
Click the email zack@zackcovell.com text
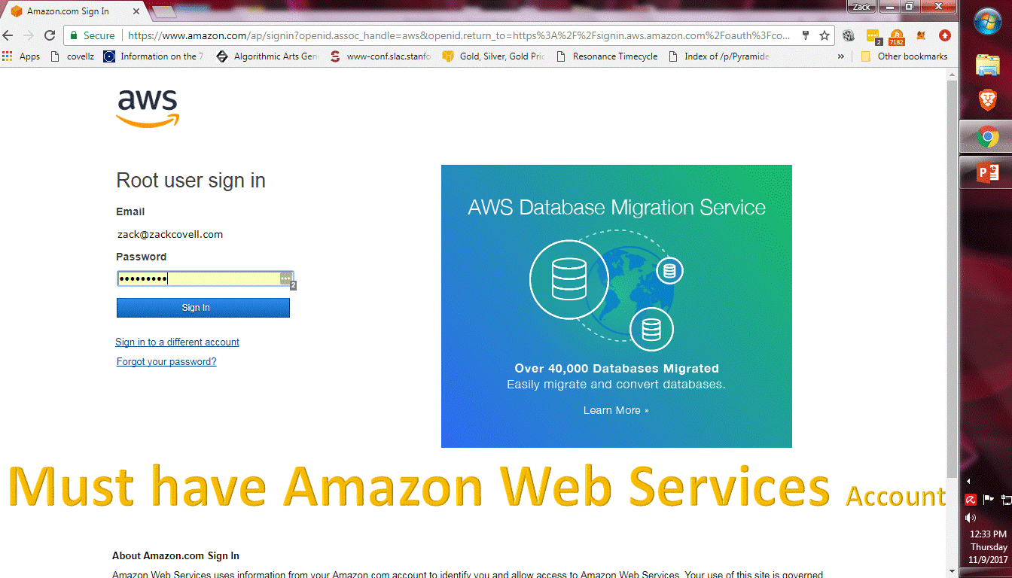(170, 235)
